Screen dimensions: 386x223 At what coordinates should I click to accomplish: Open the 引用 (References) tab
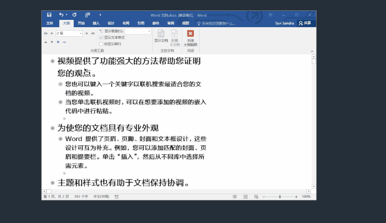(141, 23)
